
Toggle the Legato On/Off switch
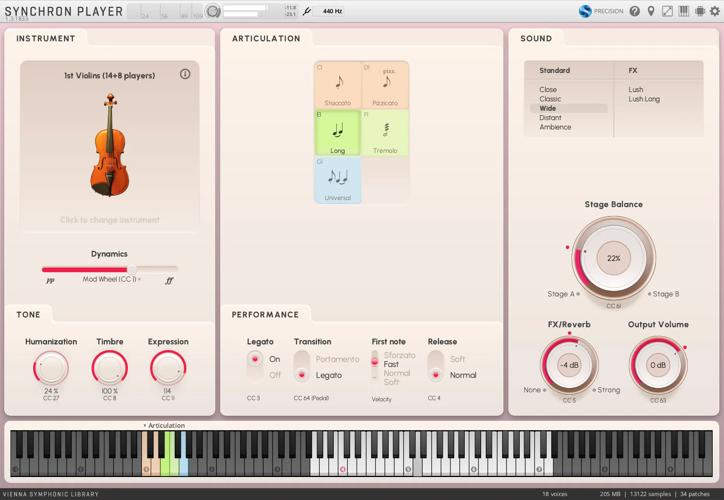pyautogui.click(x=255, y=367)
